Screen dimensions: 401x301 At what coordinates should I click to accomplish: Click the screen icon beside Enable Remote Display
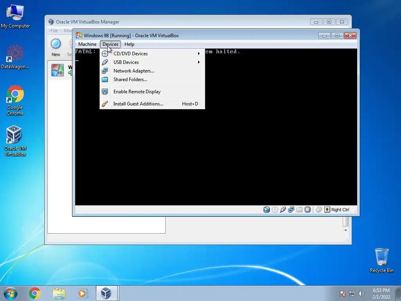click(x=105, y=92)
